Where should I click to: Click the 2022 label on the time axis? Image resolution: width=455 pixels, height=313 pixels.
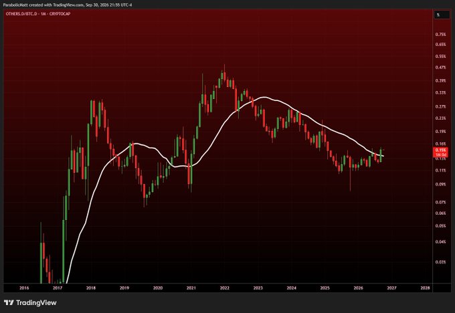coord(224,288)
